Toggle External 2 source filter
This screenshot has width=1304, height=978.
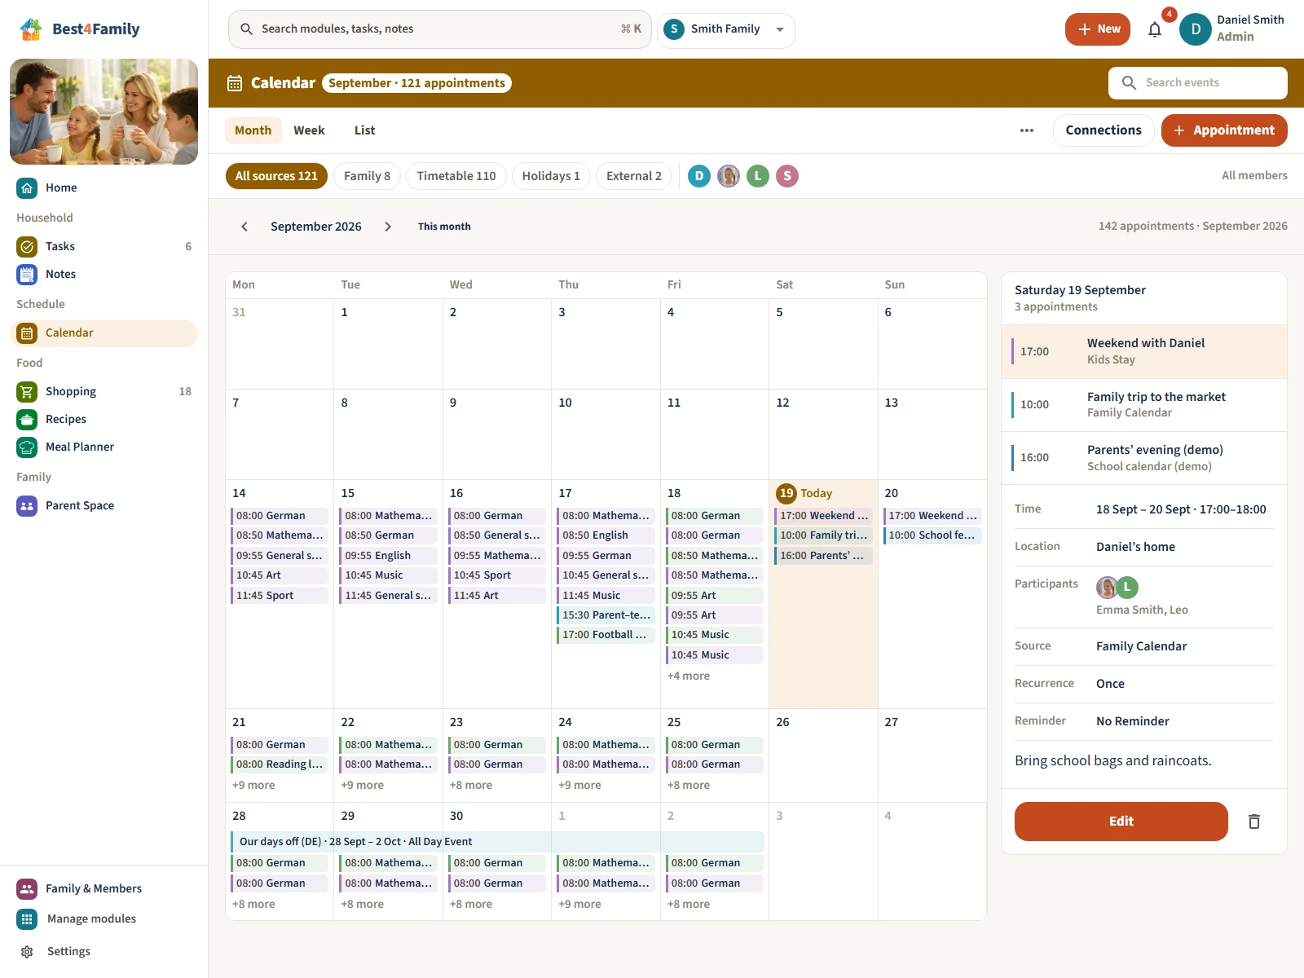click(634, 176)
